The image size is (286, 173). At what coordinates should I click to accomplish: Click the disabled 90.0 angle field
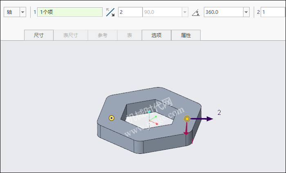coord(162,12)
